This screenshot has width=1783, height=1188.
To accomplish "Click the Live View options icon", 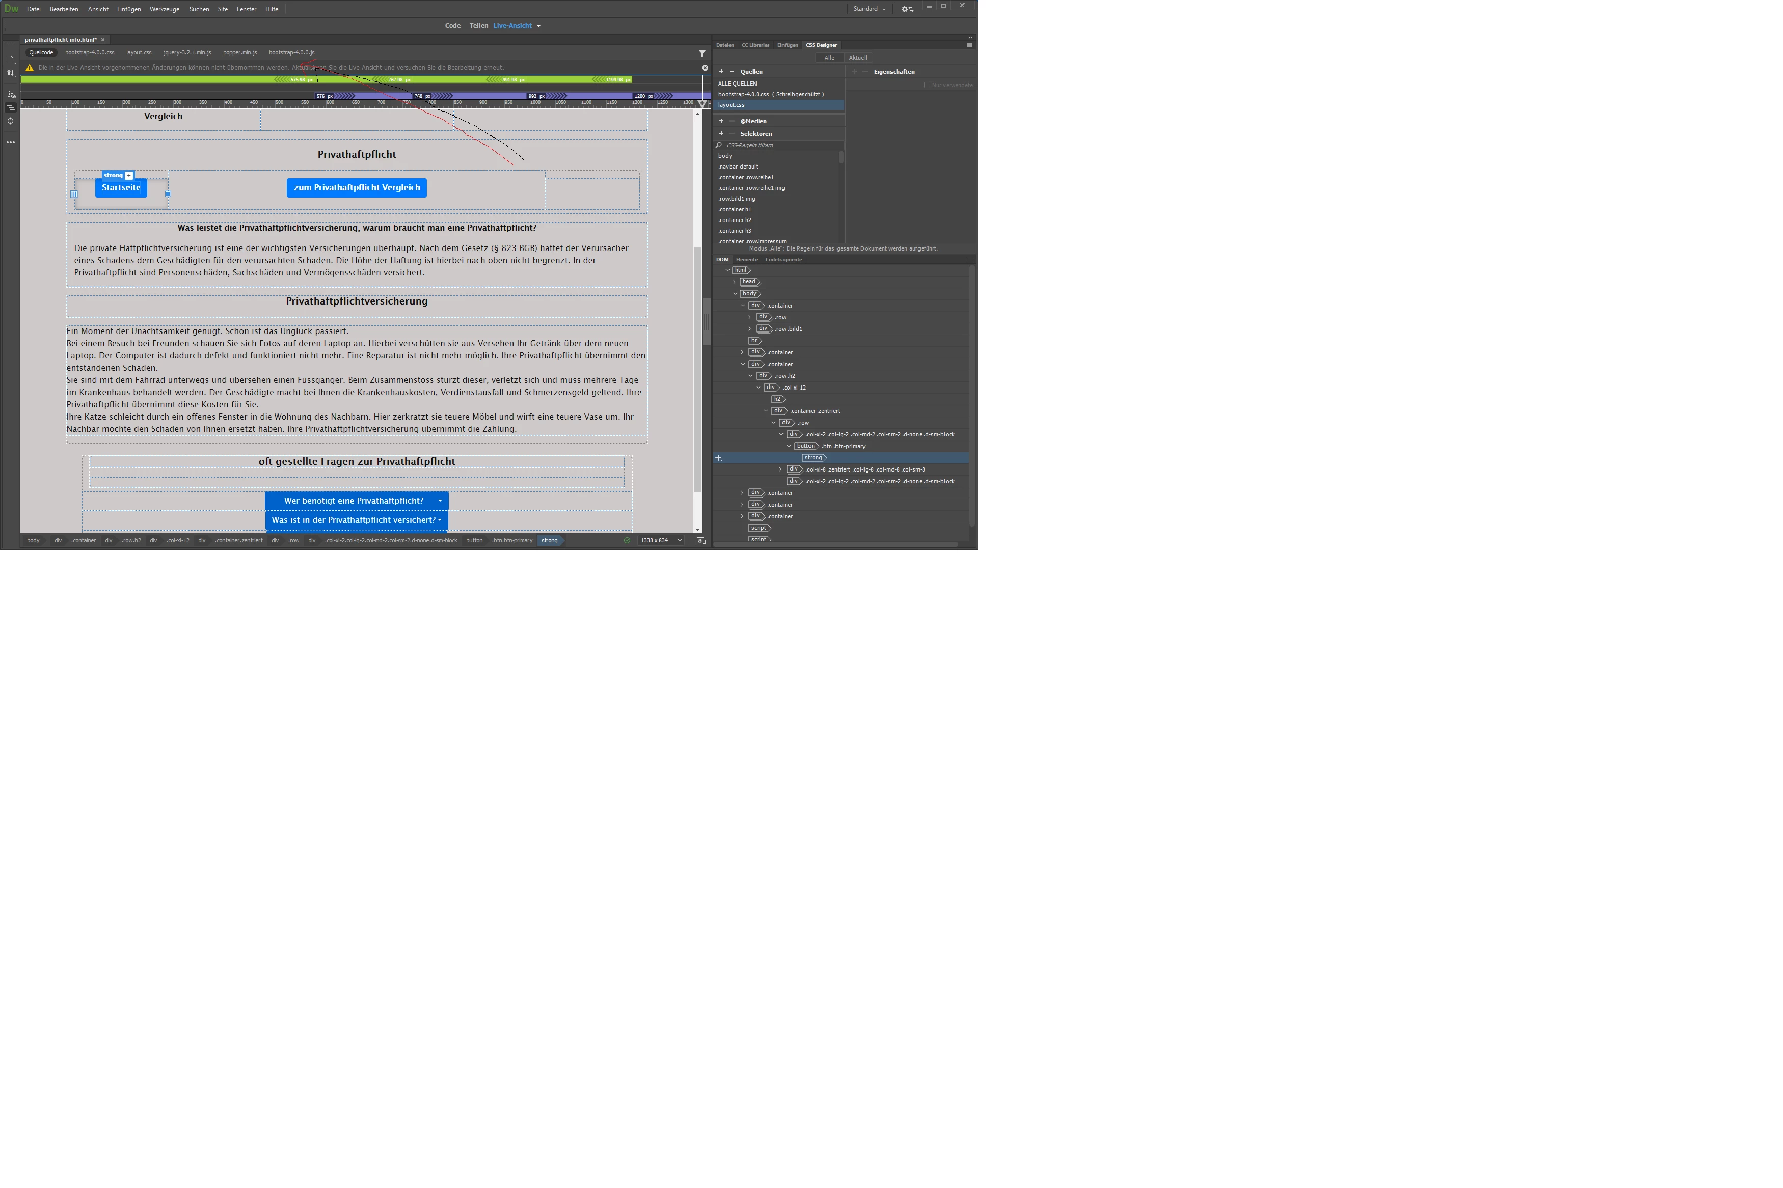I will 11,94.
